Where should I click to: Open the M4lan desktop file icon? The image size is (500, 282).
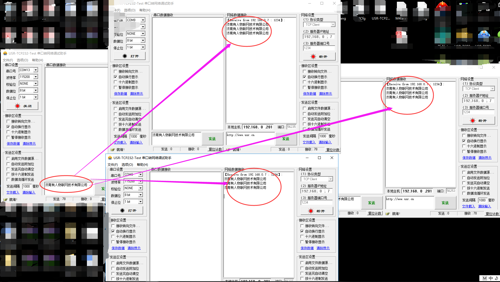tap(401, 8)
